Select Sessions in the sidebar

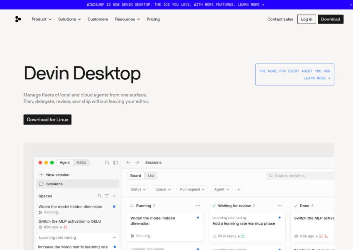[78, 184]
